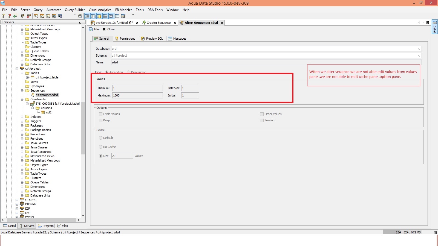Screen dimensions: 438x246
Task: Collapse the Sequences folder
Action: click(22, 90)
